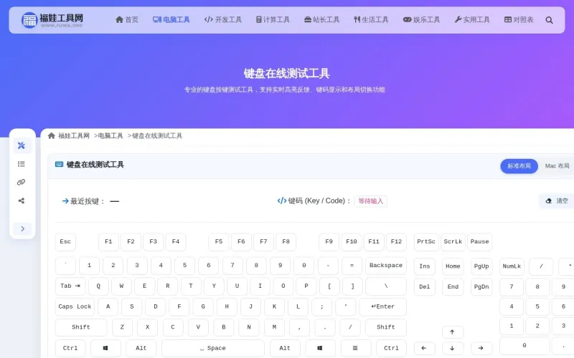
Task: Click the left Ctrl key
Action: pos(70,348)
